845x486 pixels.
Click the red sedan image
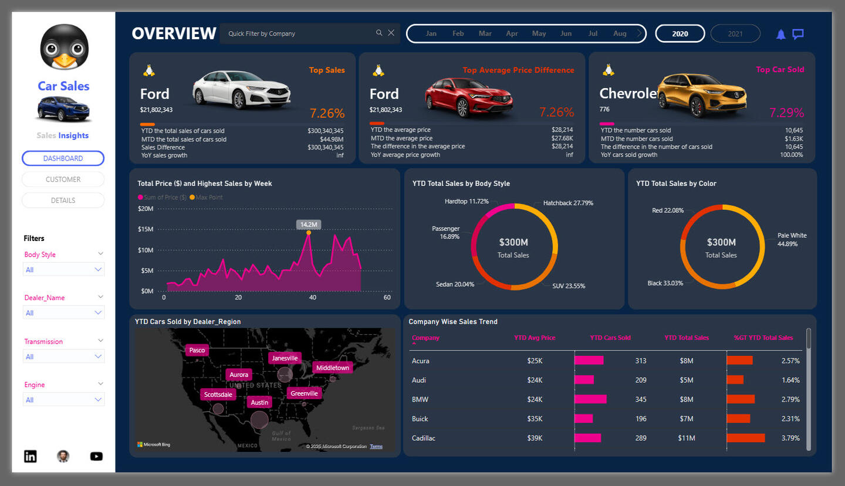pyautogui.click(x=469, y=97)
